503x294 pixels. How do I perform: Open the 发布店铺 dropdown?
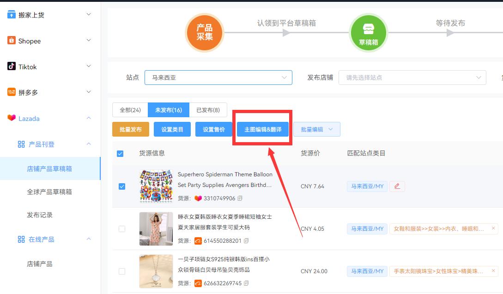(412, 78)
